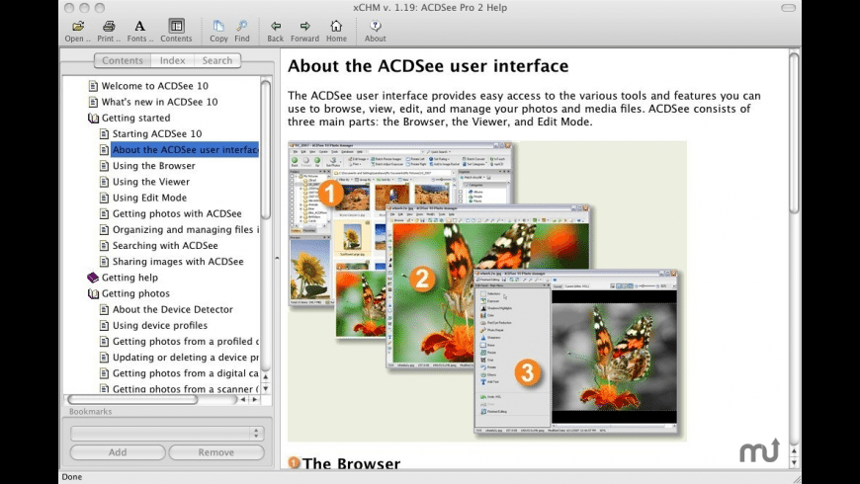Viewport: 860px width, 484px height.
Task: Open Getting photos from a profiled topic
Action: 186,341
